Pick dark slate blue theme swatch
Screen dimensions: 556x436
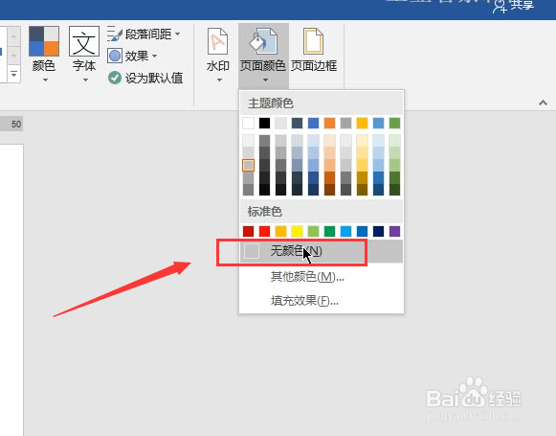pos(298,124)
